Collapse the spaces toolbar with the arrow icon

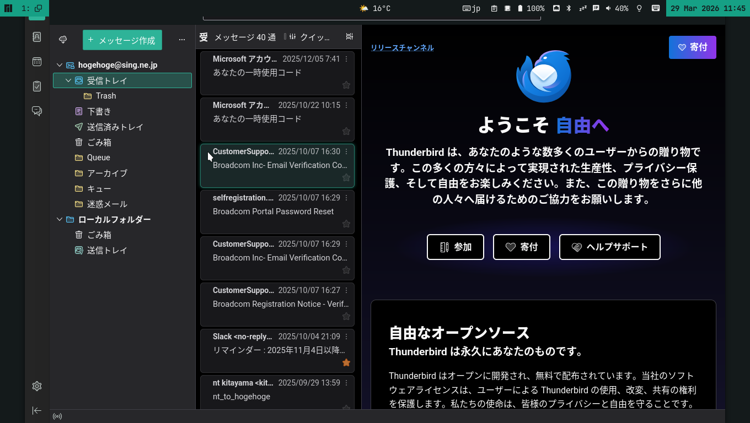pos(36,410)
